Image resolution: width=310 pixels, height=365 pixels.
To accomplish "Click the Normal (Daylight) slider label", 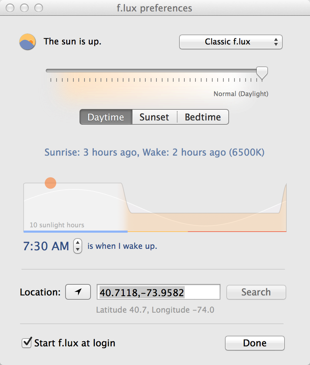I will click(241, 94).
